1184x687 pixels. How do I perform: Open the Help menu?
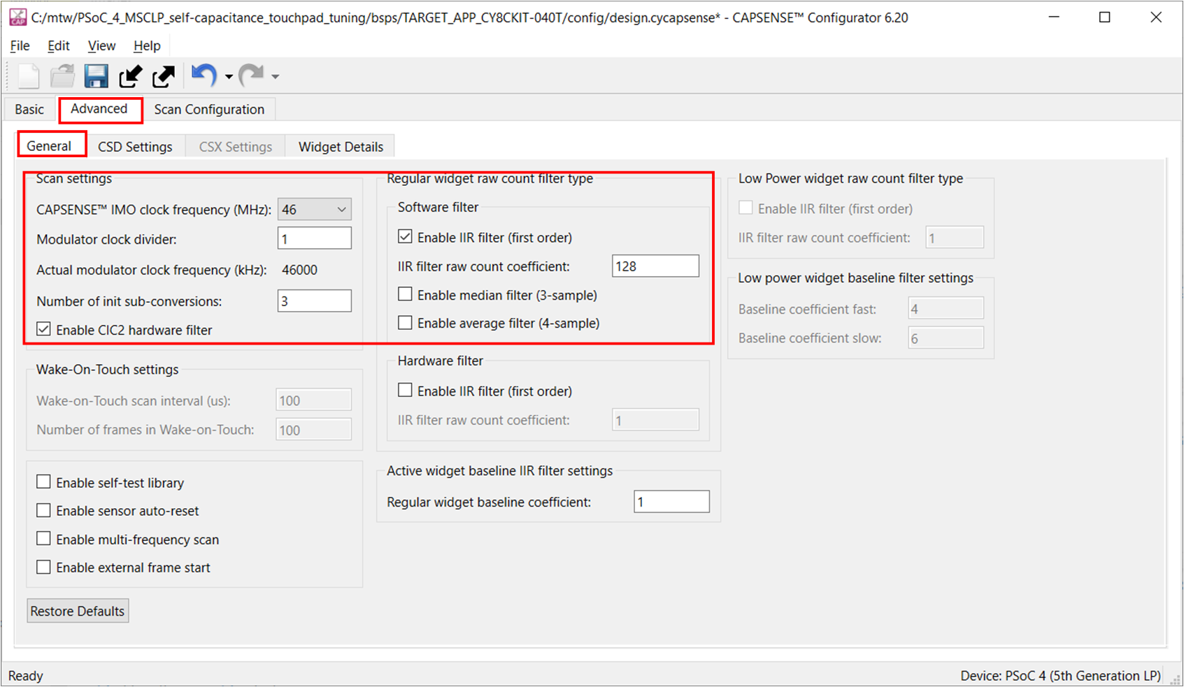click(147, 45)
